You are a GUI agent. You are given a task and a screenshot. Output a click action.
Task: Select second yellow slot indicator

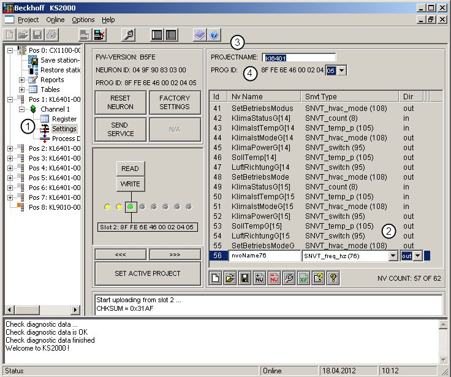[119, 207]
